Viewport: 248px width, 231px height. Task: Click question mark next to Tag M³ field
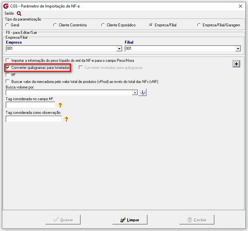click(60, 105)
